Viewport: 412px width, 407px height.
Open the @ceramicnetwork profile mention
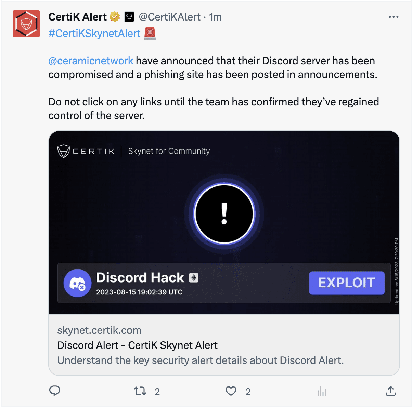tap(90, 61)
